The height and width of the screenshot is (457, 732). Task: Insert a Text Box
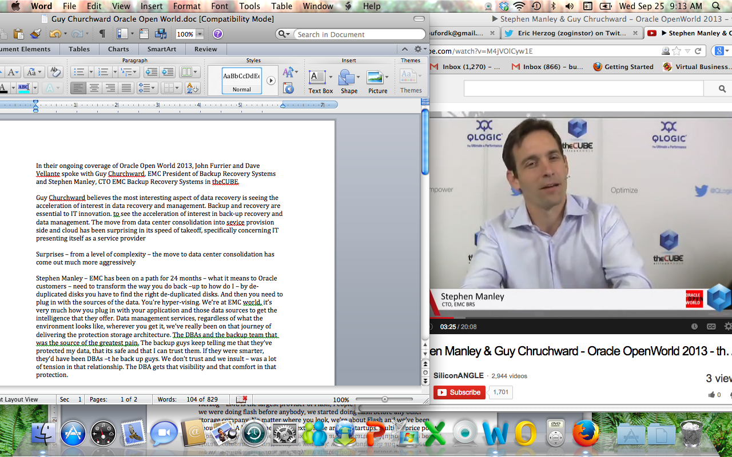pos(320,81)
